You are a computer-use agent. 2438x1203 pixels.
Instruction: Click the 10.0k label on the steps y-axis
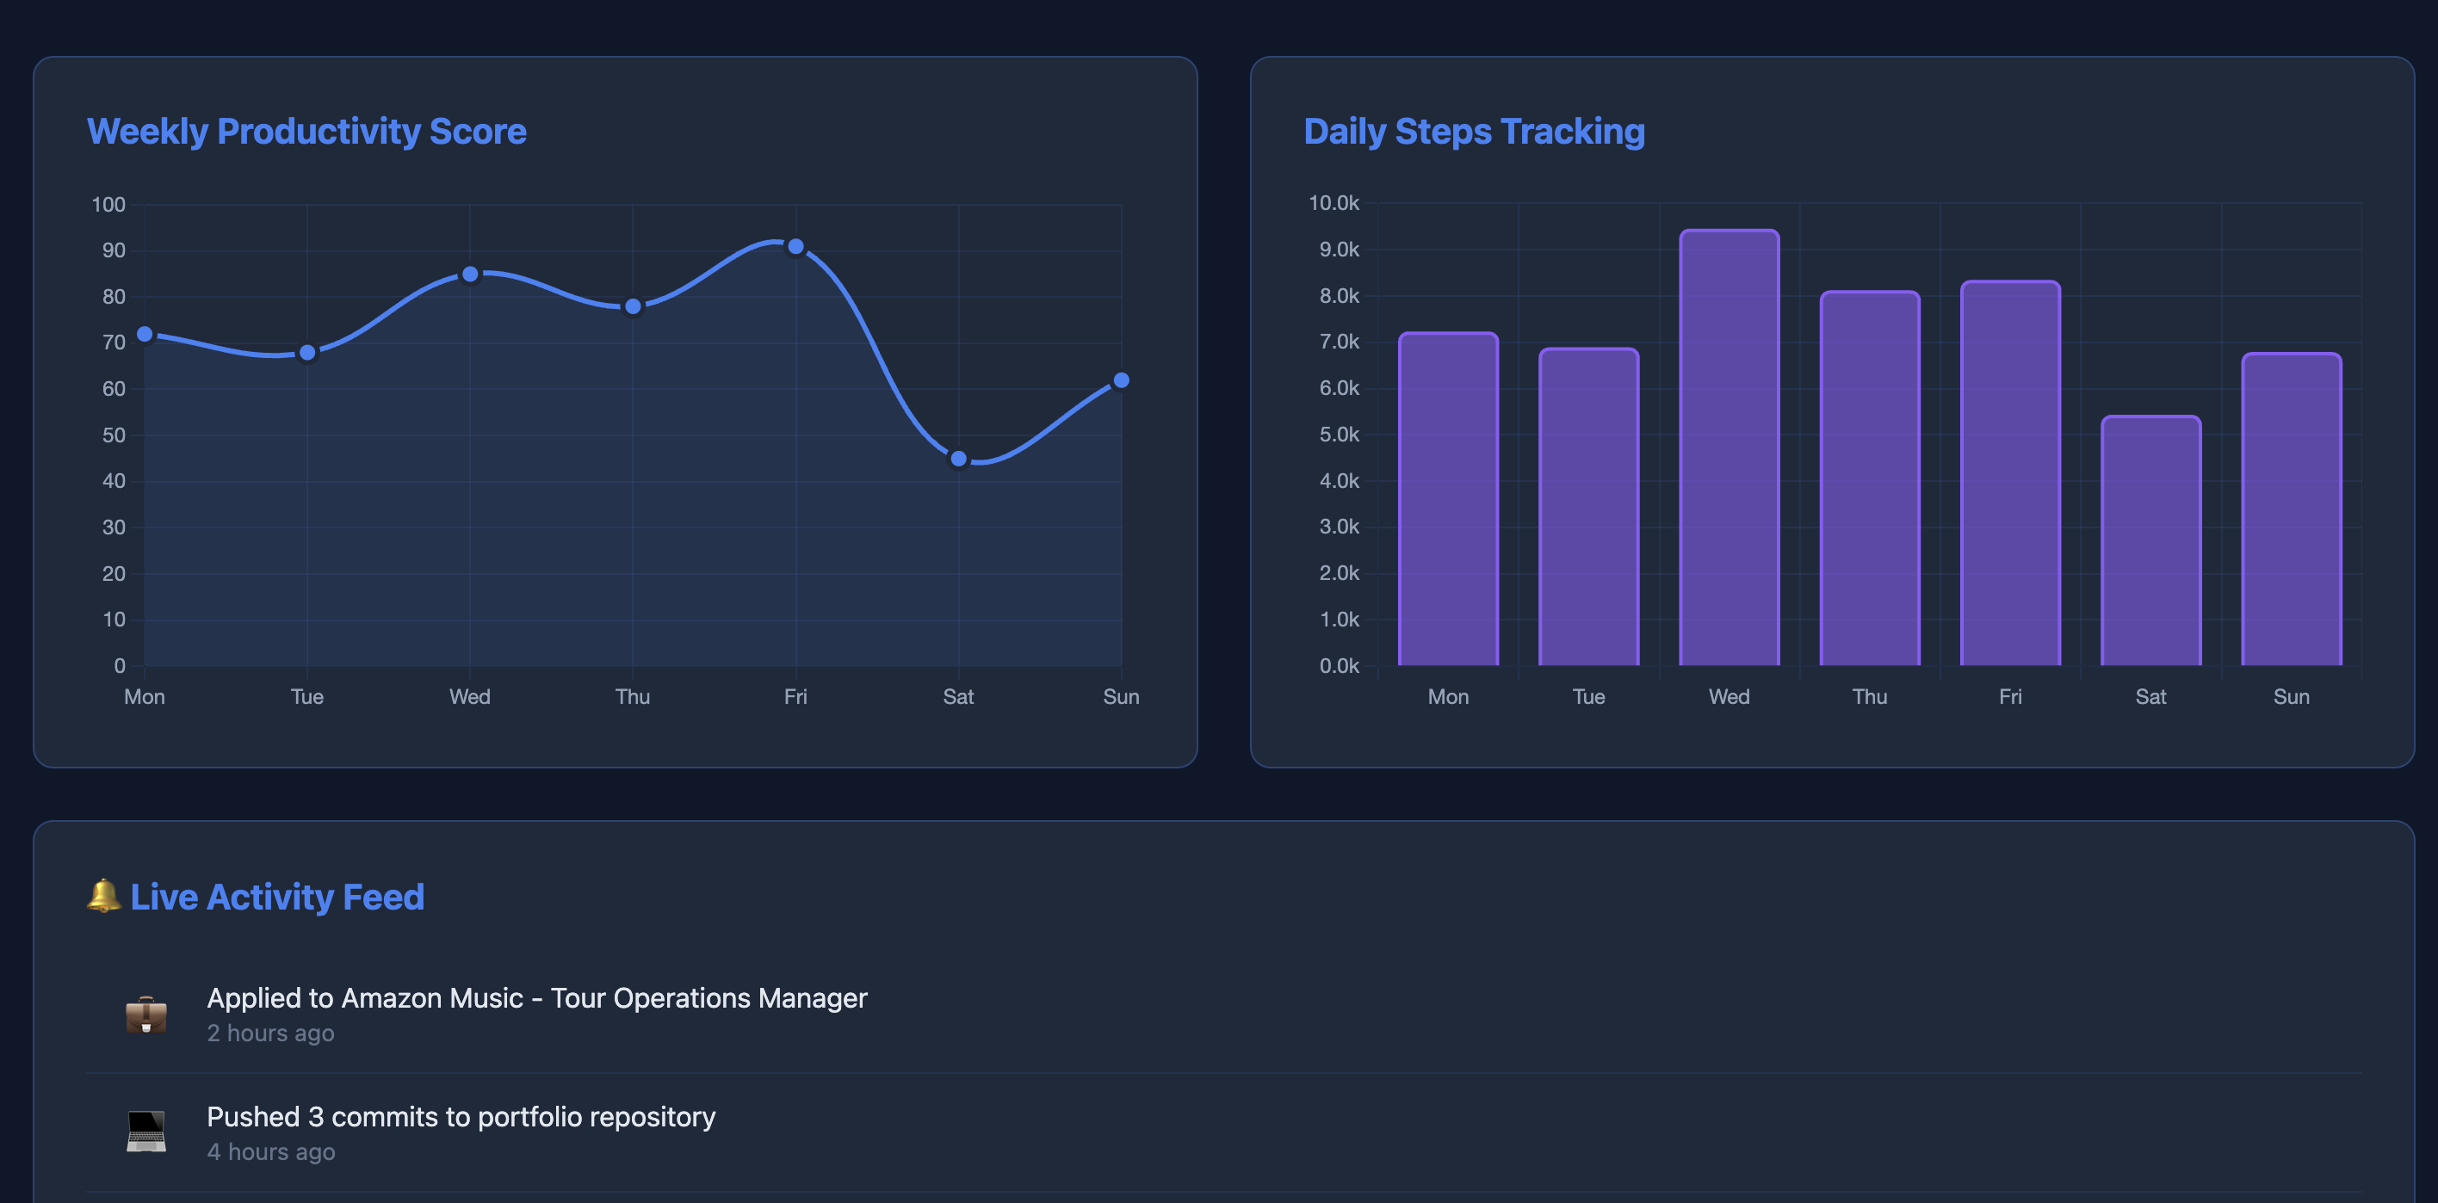coord(1334,203)
